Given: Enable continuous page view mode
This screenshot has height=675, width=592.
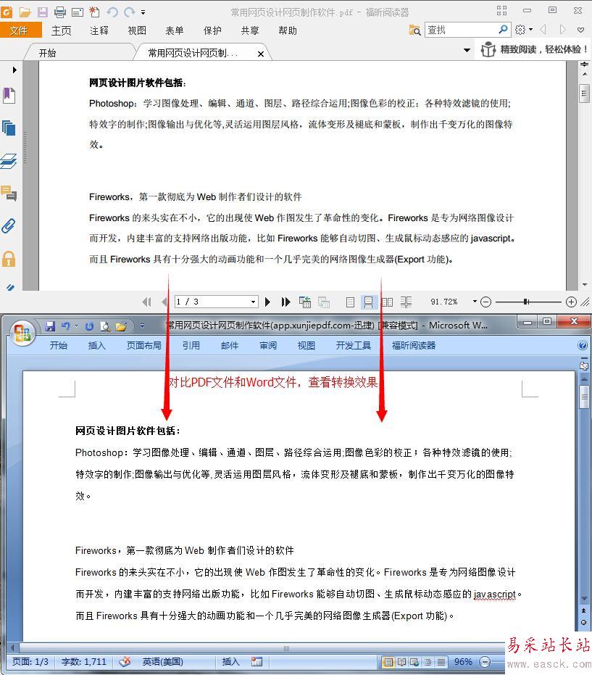Looking at the screenshot, I should tap(368, 302).
